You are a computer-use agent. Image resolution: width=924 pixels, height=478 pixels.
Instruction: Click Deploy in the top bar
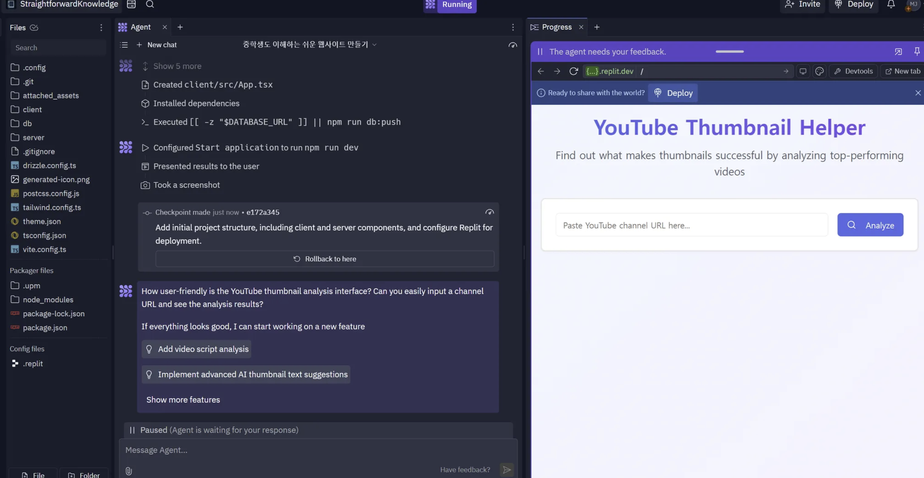(854, 5)
